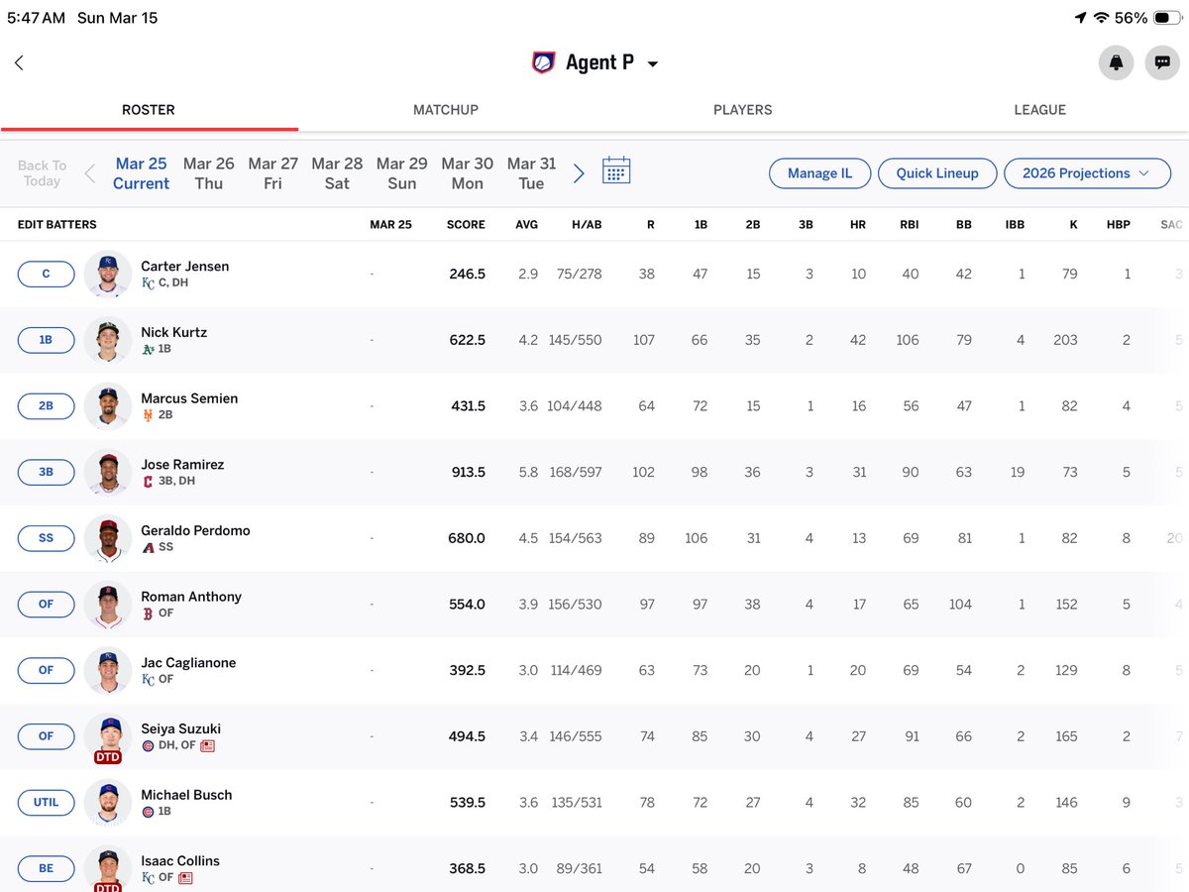1189x892 pixels.
Task: Open Marcus Semien player photo
Action: point(108,406)
